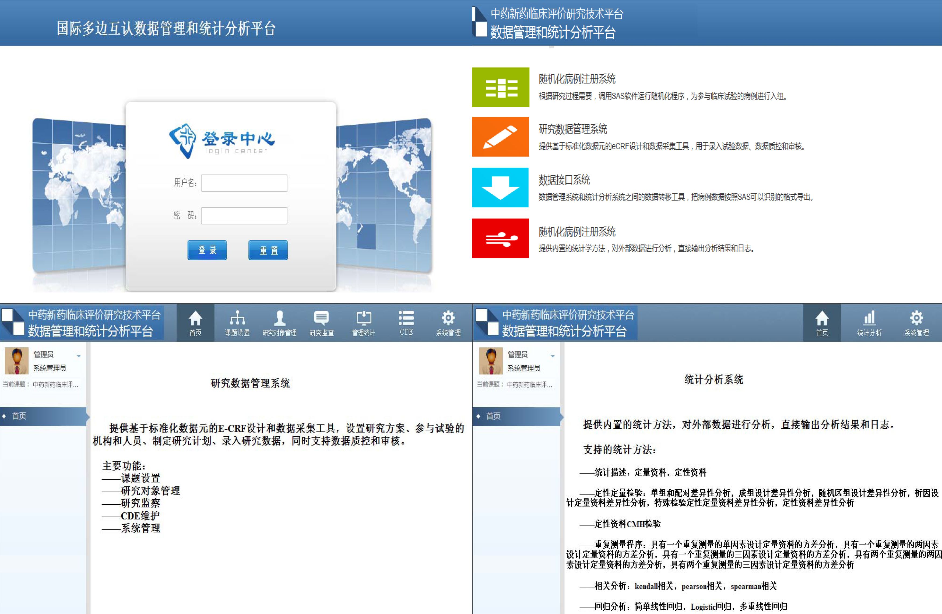This screenshot has width=942, height=614.
Task: Focus the 密码 password input field
Action: pyautogui.click(x=244, y=216)
